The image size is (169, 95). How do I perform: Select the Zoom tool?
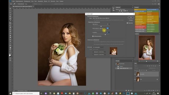pyautogui.click(x=10, y=50)
